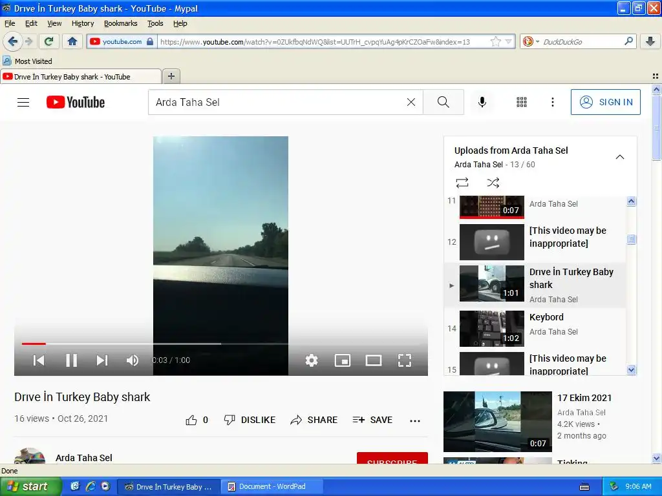
Task: Open a new tab with the plus button
Action: coord(171,76)
